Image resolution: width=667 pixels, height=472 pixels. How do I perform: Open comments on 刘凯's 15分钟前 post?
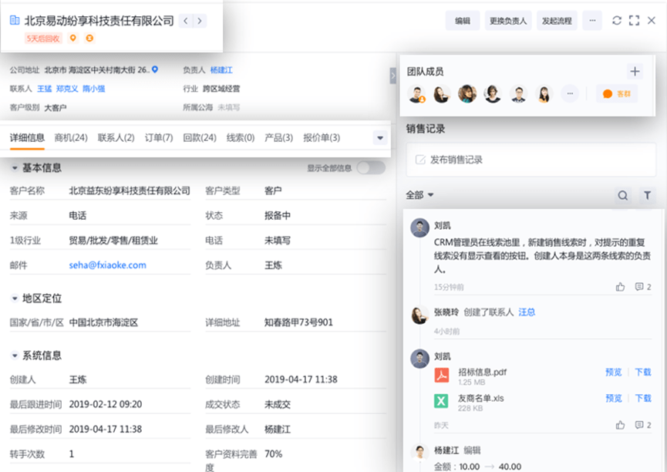click(x=643, y=287)
